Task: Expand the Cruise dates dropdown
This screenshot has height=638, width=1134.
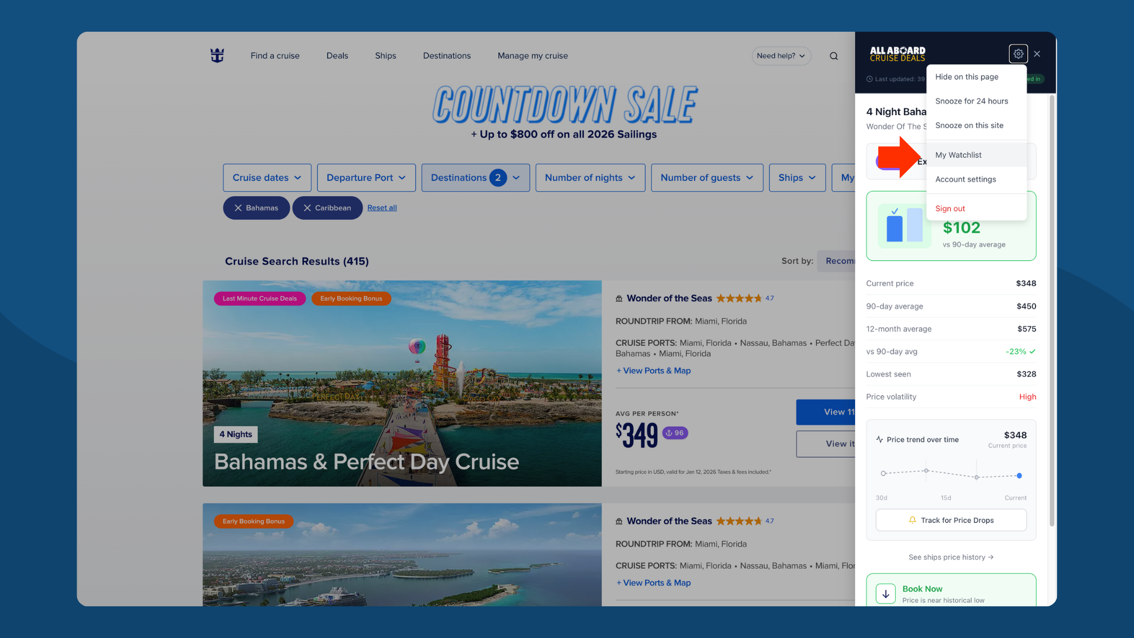Action: (267, 178)
